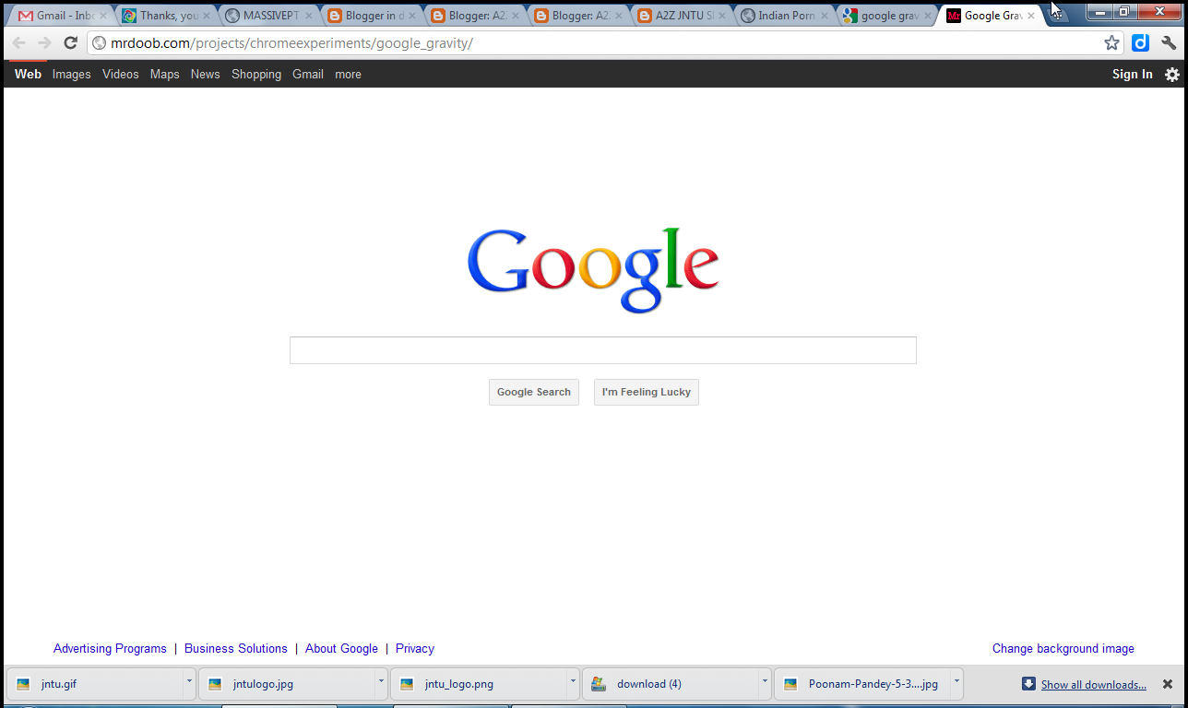This screenshot has height=708, width=1188.
Task: Click the address bar URL
Action: (291, 43)
